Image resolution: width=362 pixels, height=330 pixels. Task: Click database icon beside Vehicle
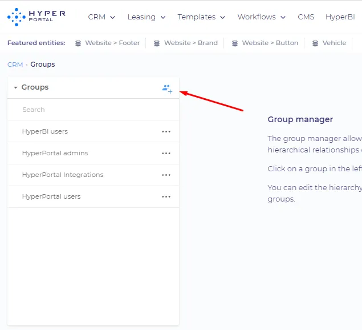pyautogui.click(x=315, y=43)
